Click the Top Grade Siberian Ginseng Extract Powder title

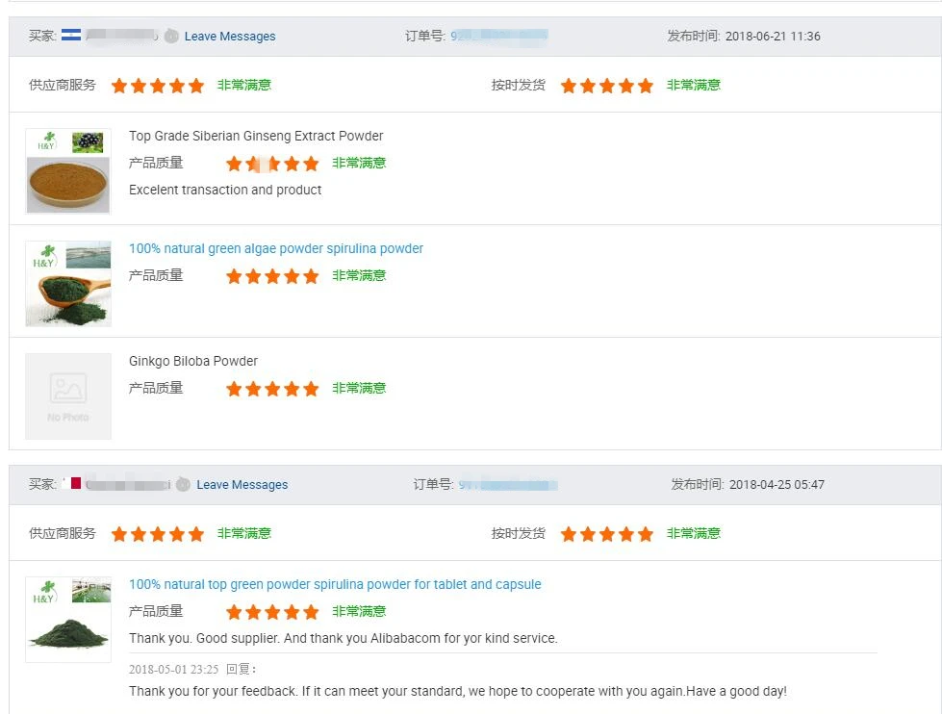point(256,136)
